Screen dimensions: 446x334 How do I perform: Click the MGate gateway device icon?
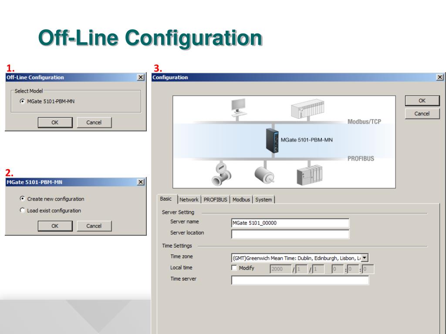point(272,140)
